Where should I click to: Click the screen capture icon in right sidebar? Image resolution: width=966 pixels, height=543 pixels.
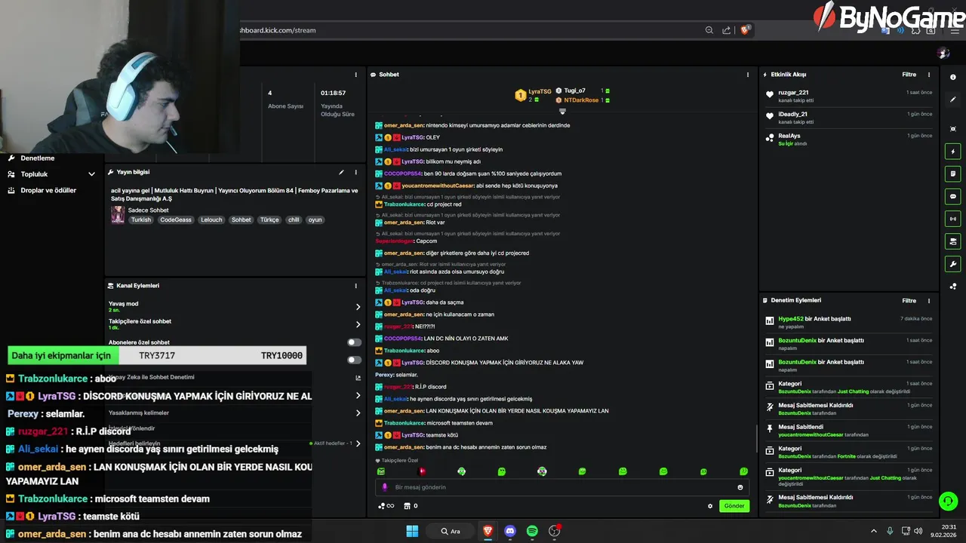[952, 129]
